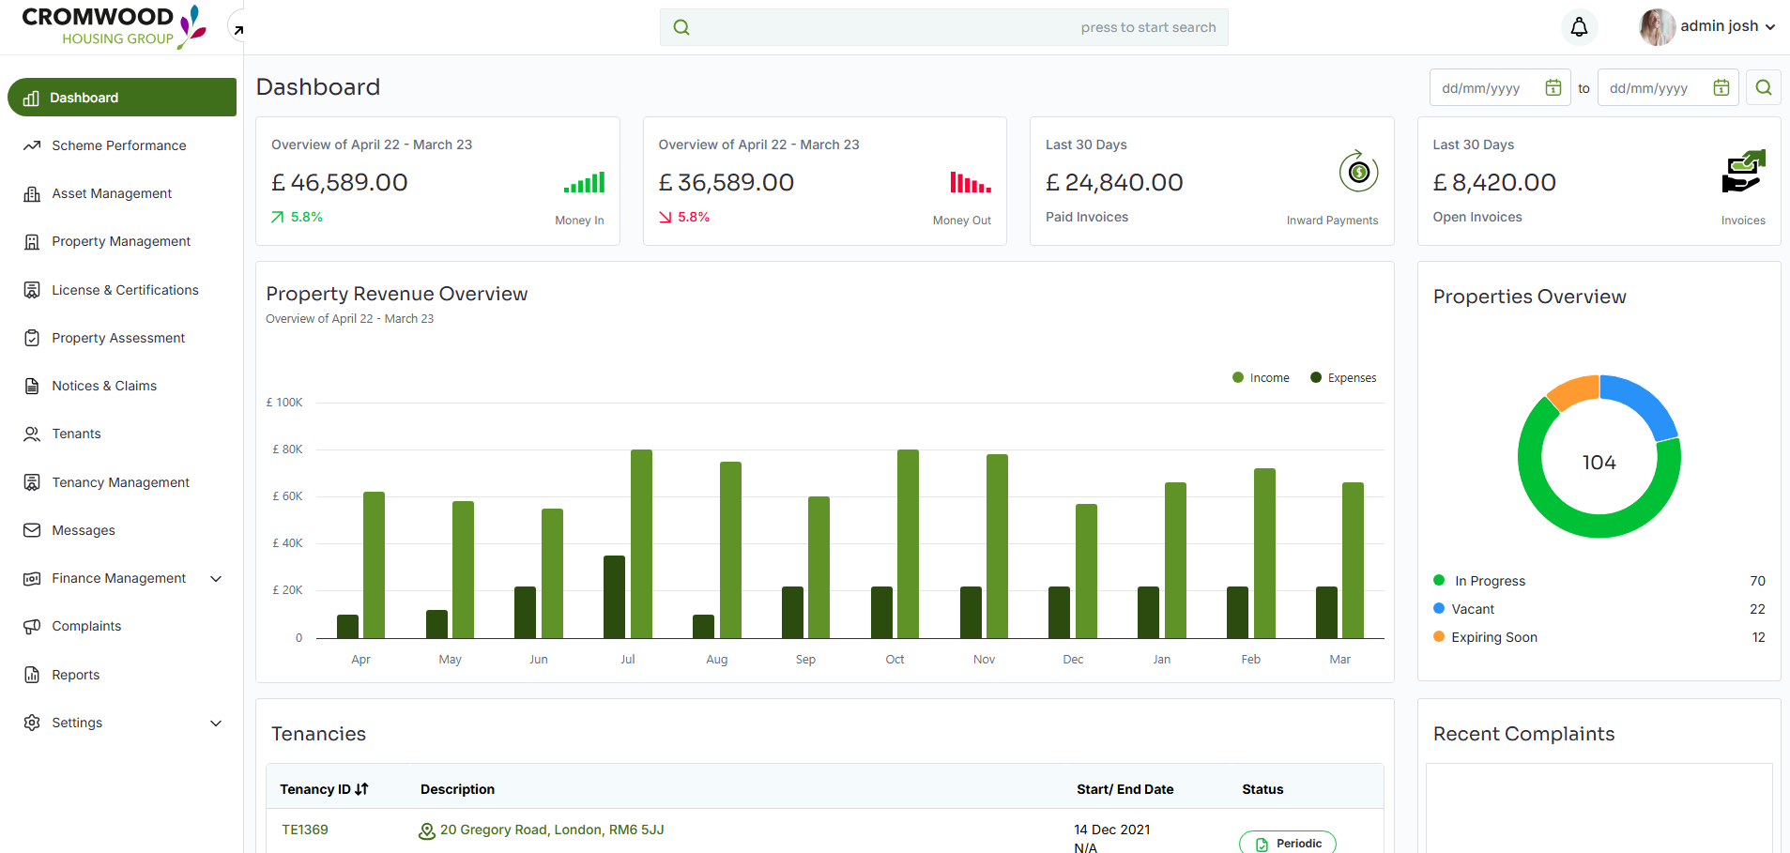Expand the Settings submenu chevron
This screenshot has height=853, width=1790.
(216, 724)
